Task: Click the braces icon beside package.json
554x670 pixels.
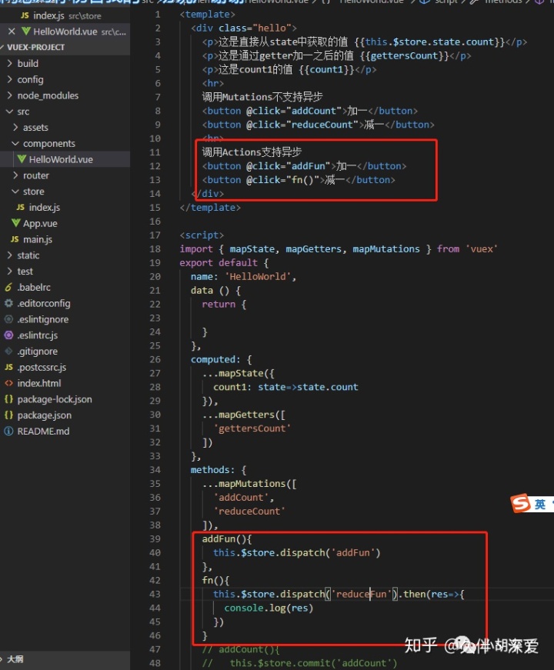Action: [x=8, y=415]
